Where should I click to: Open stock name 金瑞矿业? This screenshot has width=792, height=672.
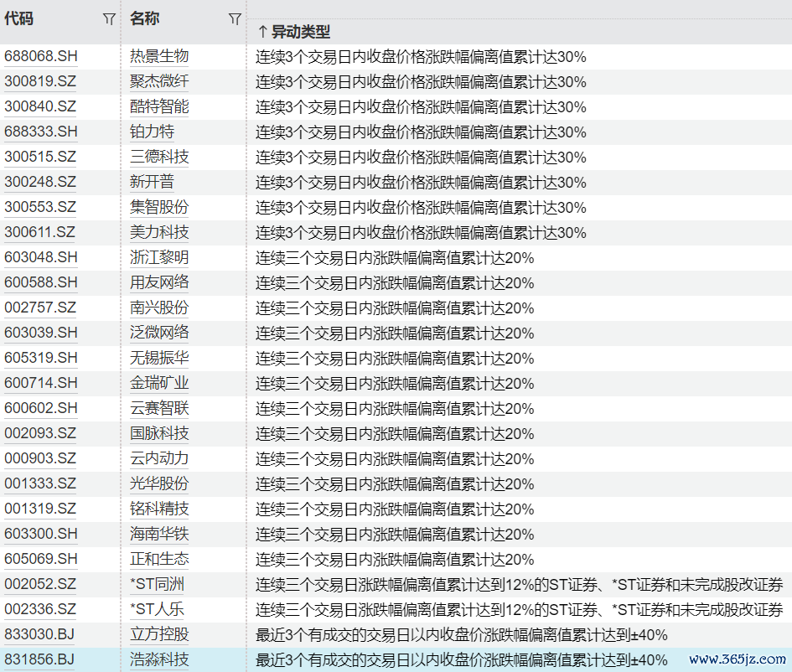click(x=159, y=383)
